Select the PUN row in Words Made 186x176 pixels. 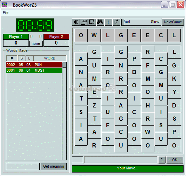coord(34,65)
